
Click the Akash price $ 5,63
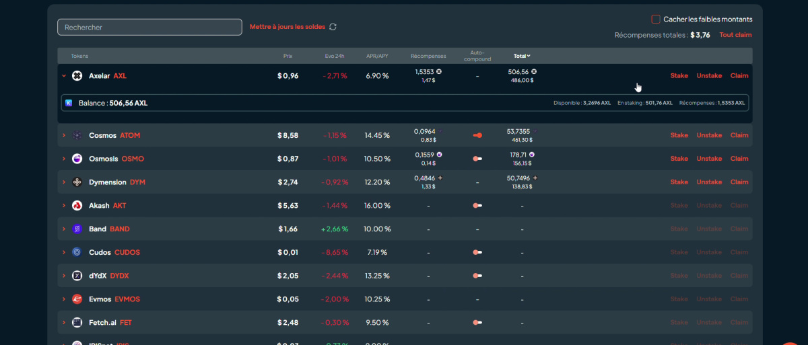click(x=288, y=206)
